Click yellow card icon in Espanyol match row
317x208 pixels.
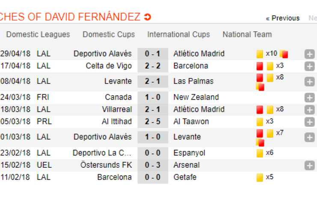coord(260,153)
